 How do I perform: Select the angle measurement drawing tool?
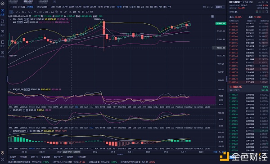pos(29,12)
